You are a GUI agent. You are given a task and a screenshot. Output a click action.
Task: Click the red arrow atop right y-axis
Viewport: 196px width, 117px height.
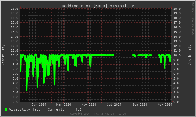coord(171,7)
